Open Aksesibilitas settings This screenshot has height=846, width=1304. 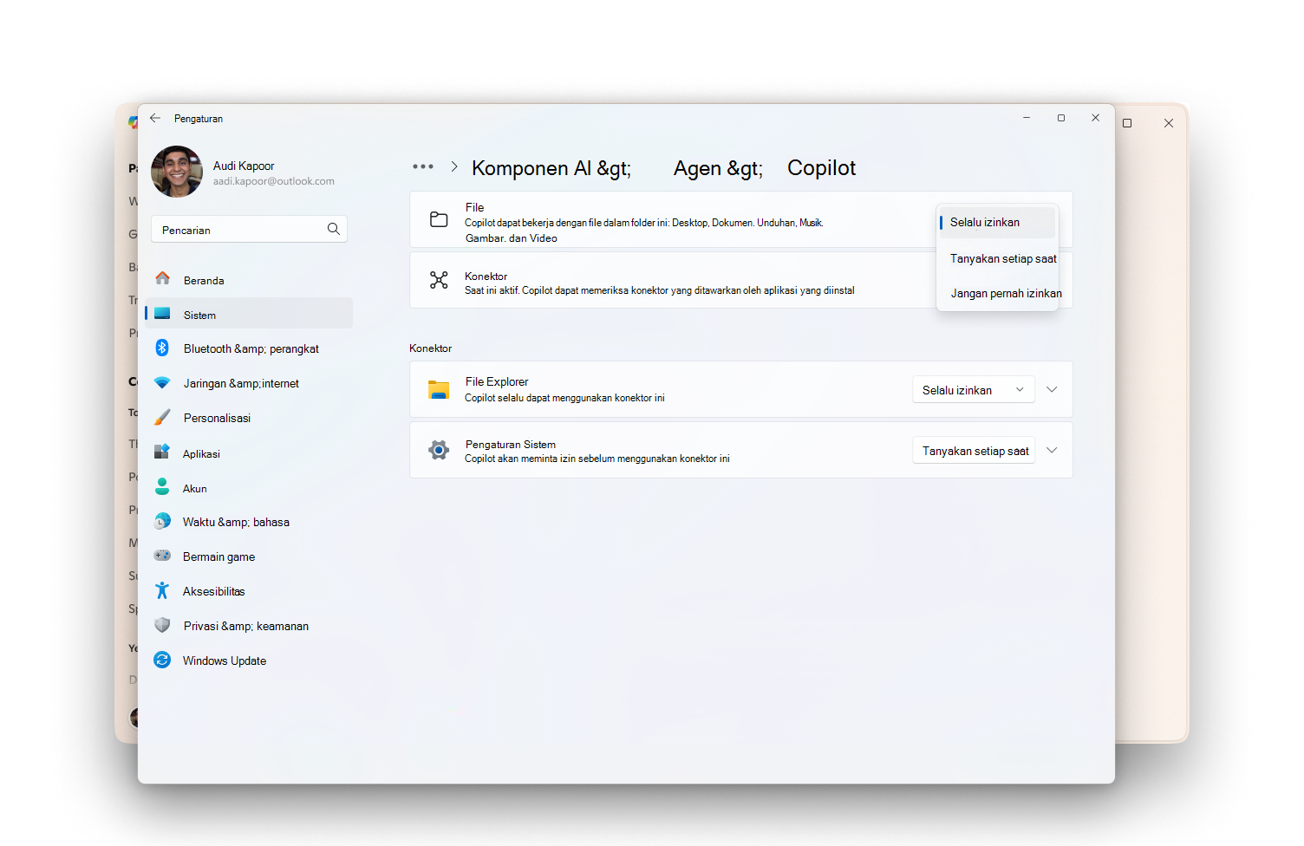249,591
